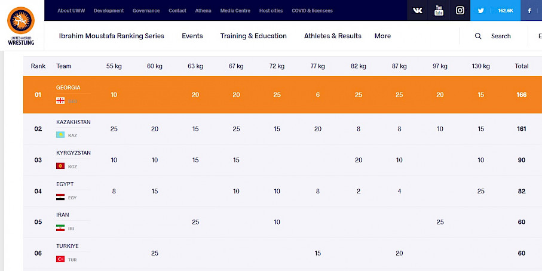Open the Media Centre link

(x=234, y=11)
